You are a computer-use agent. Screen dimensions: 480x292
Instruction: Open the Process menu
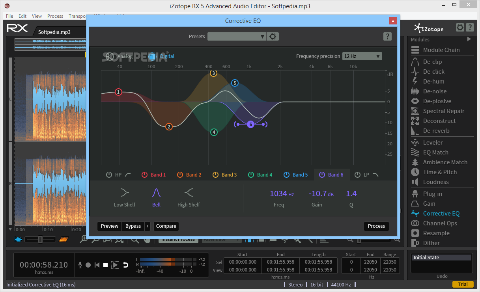coord(55,16)
